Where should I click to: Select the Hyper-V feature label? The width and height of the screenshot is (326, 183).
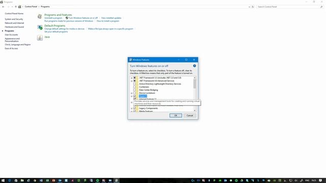pos(143,96)
